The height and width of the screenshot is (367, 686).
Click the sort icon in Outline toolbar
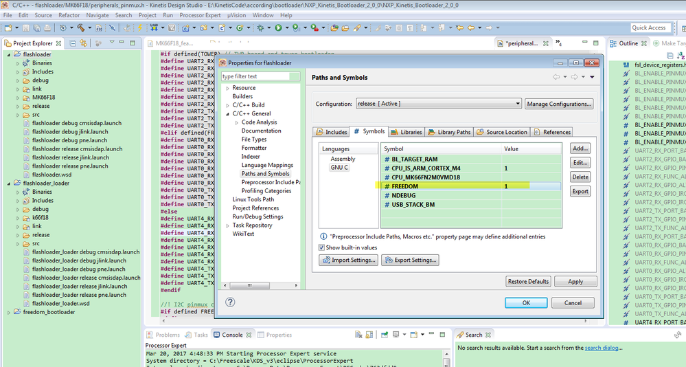[x=680, y=56]
